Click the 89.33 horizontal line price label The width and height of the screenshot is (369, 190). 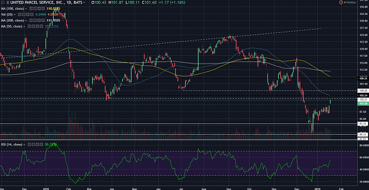point(363,135)
